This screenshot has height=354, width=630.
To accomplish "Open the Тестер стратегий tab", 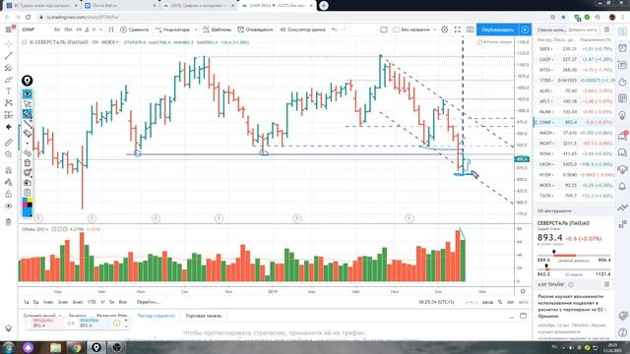I will tap(157, 316).
